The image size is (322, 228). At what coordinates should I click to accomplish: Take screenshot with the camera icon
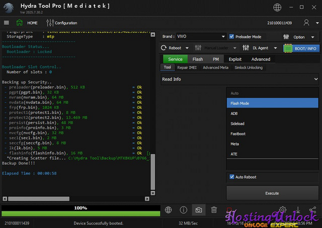(x=199, y=210)
